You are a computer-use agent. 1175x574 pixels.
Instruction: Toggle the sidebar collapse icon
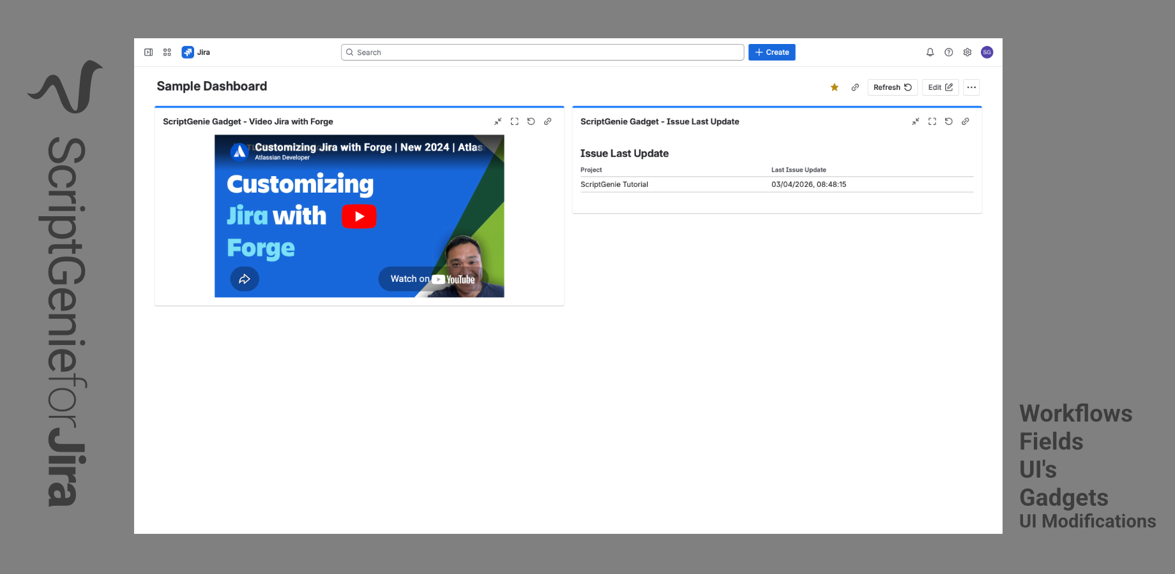point(148,52)
